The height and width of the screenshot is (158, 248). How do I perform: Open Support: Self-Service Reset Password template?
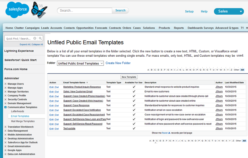pyautogui.click(x=83, y=124)
